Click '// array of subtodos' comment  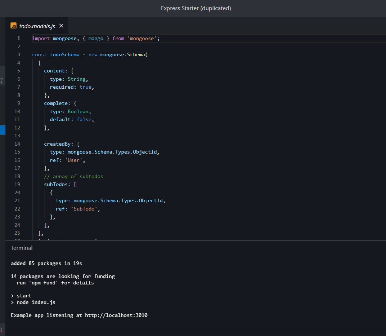[x=73, y=177]
